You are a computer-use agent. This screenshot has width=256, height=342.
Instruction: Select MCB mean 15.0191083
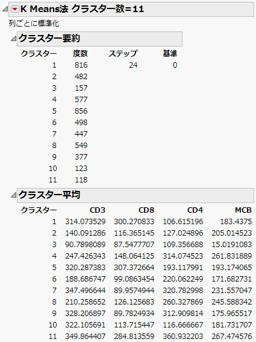point(232,245)
